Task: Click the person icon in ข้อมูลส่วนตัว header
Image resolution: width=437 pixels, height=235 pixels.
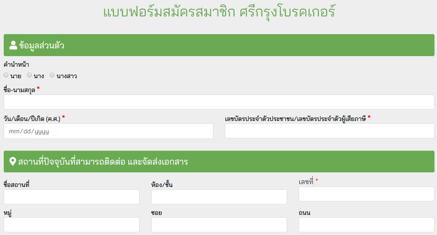Action: point(13,45)
